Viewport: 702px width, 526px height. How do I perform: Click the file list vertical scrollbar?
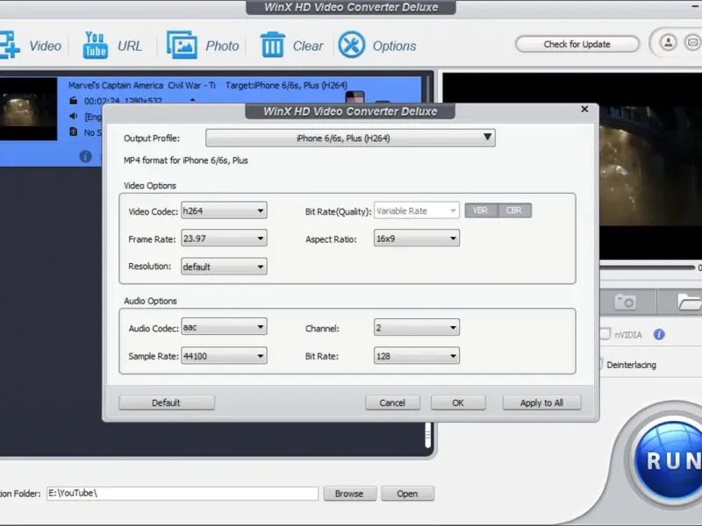427,434
